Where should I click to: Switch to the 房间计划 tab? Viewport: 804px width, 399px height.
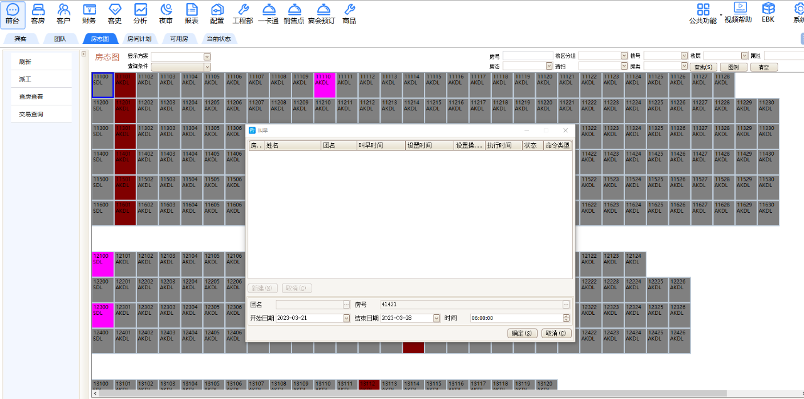(139, 39)
